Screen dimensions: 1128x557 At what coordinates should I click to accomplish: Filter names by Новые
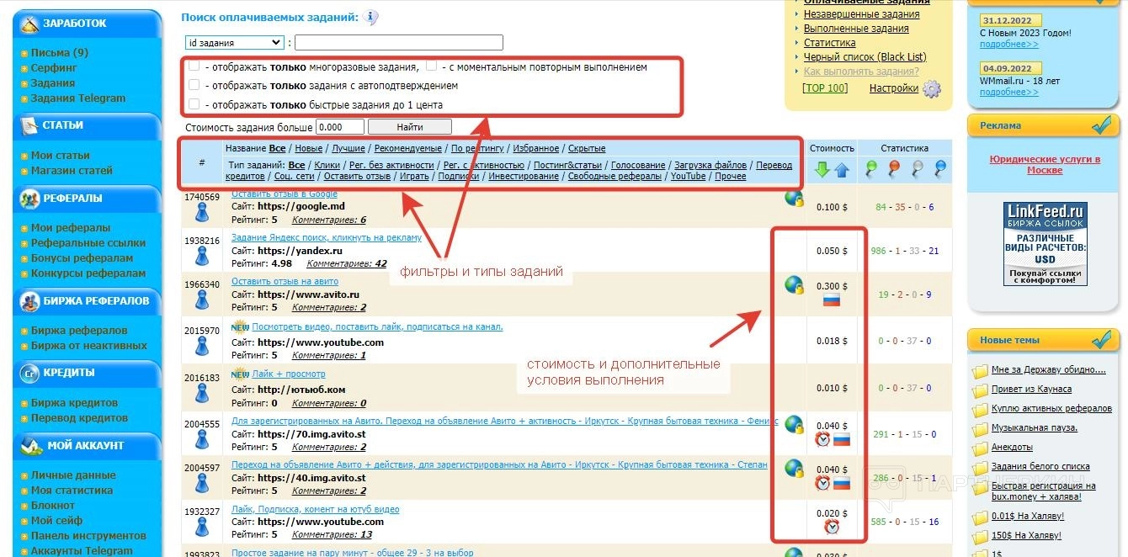click(x=309, y=149)
